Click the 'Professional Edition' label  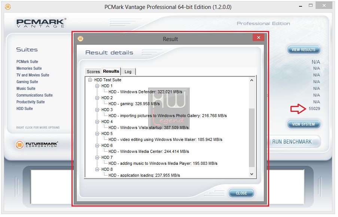pyautogui.click(x=264, y=23)
